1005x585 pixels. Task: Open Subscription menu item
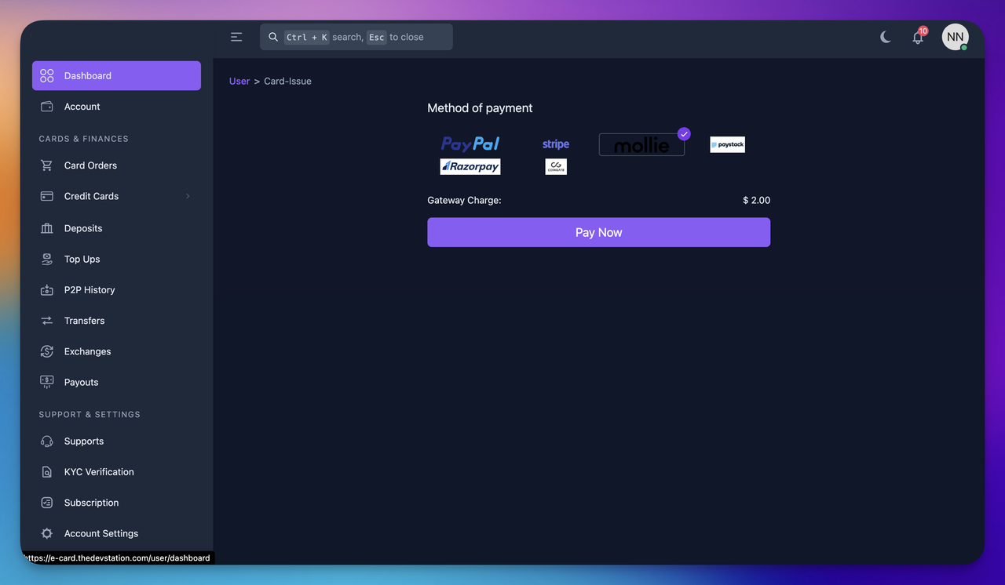tap(116, 503)
